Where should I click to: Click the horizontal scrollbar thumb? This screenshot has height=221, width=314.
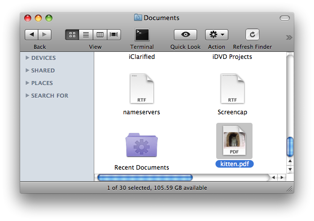coord(145,177)
